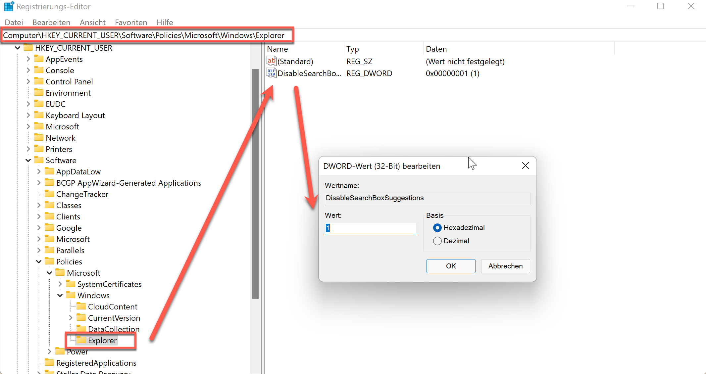Click the BCGP AppWizard folder icon
The width and height of the screenshot is (706, 374).
(x=49, y=182)
